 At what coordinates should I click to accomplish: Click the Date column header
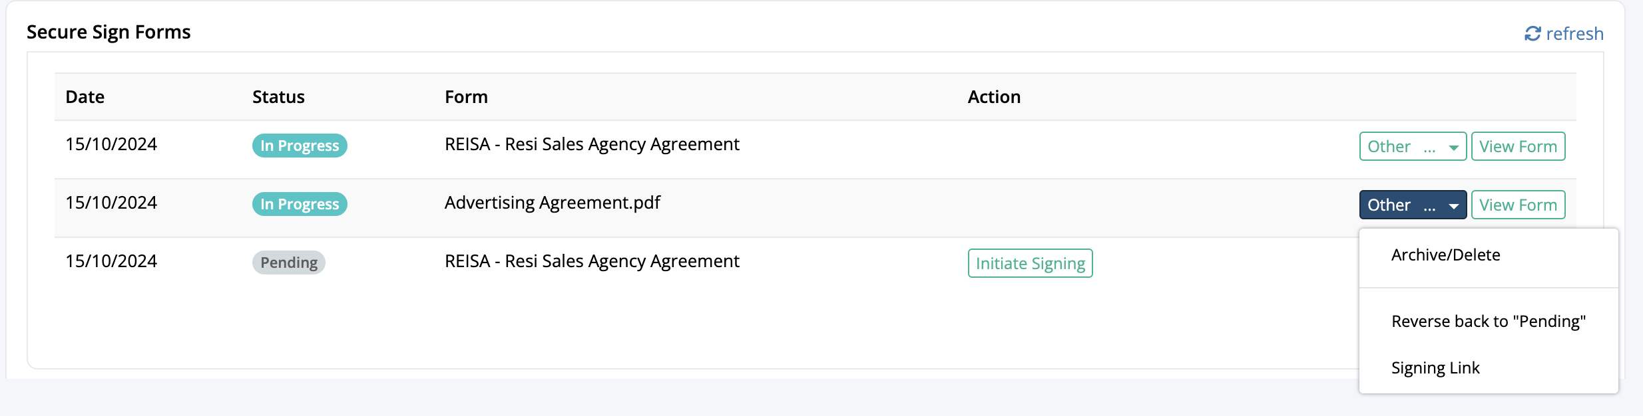pos(85,97)
